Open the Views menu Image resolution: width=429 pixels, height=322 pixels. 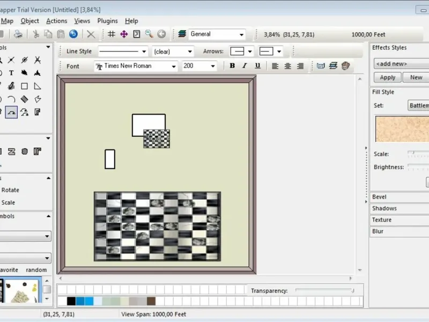(x=82, y=21)
